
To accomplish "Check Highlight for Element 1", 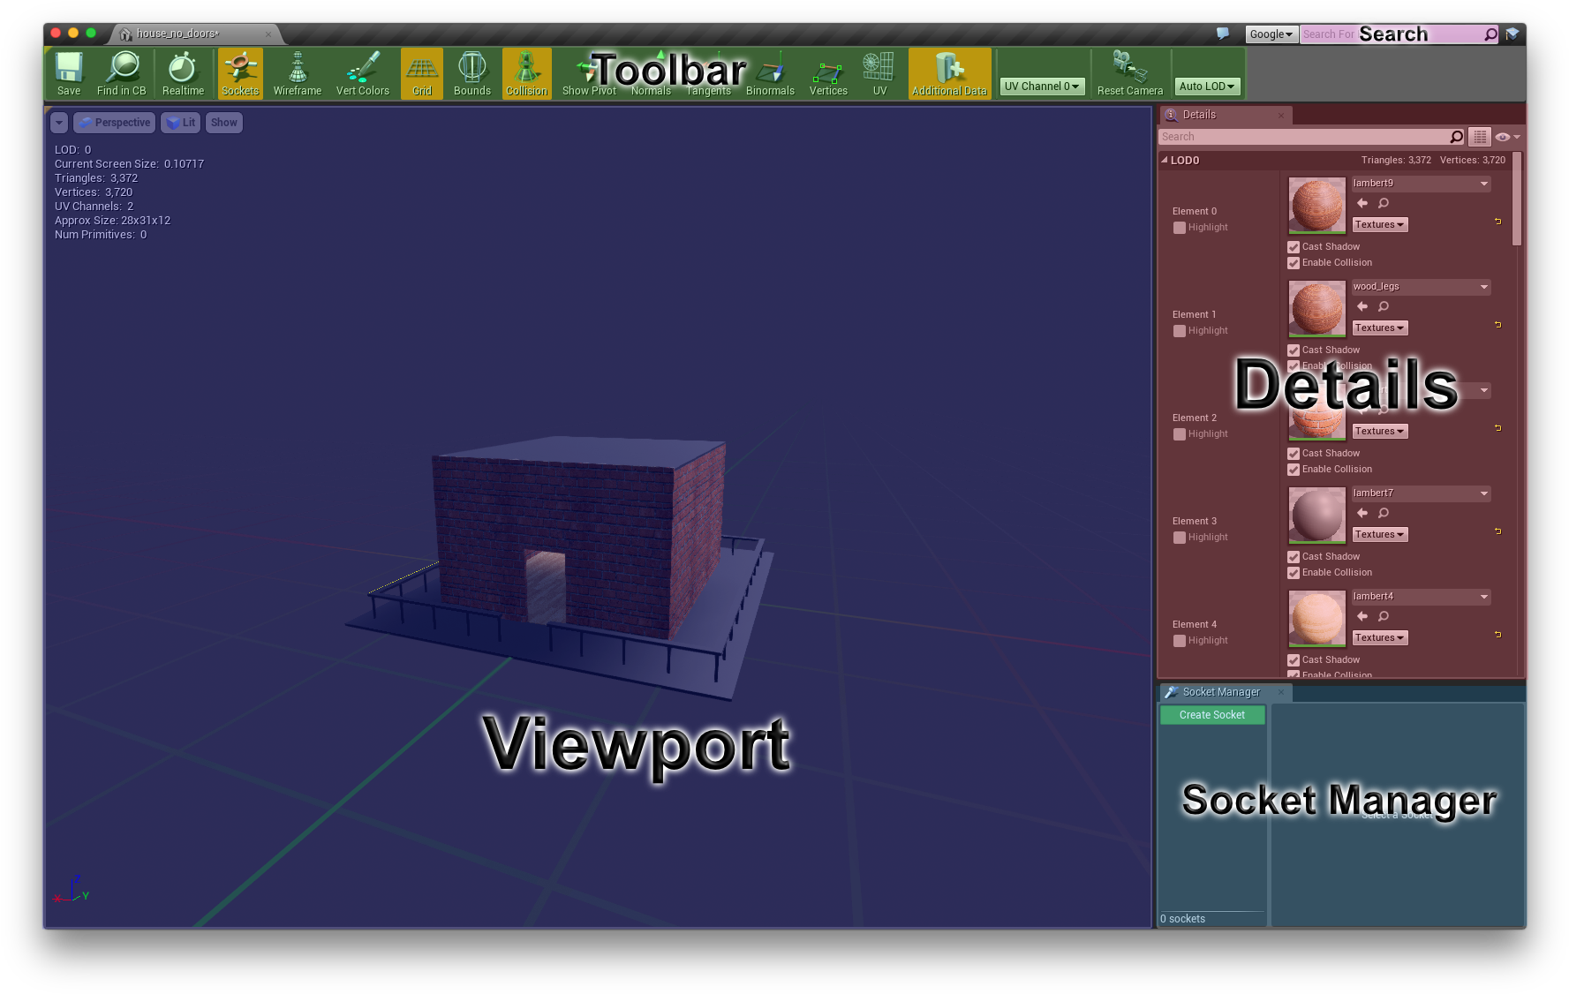I will (x=1180, y=330).
